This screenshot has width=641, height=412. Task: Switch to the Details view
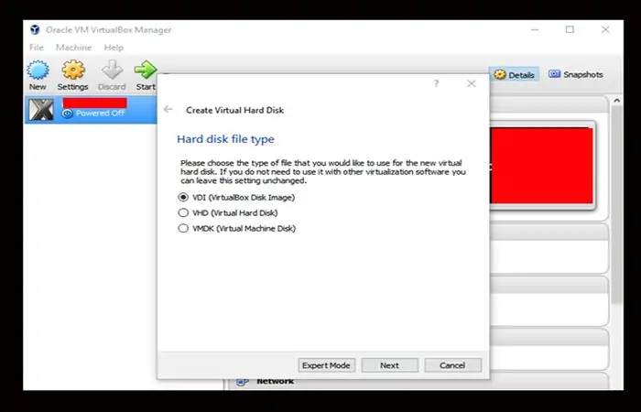[x=515, y=75]
